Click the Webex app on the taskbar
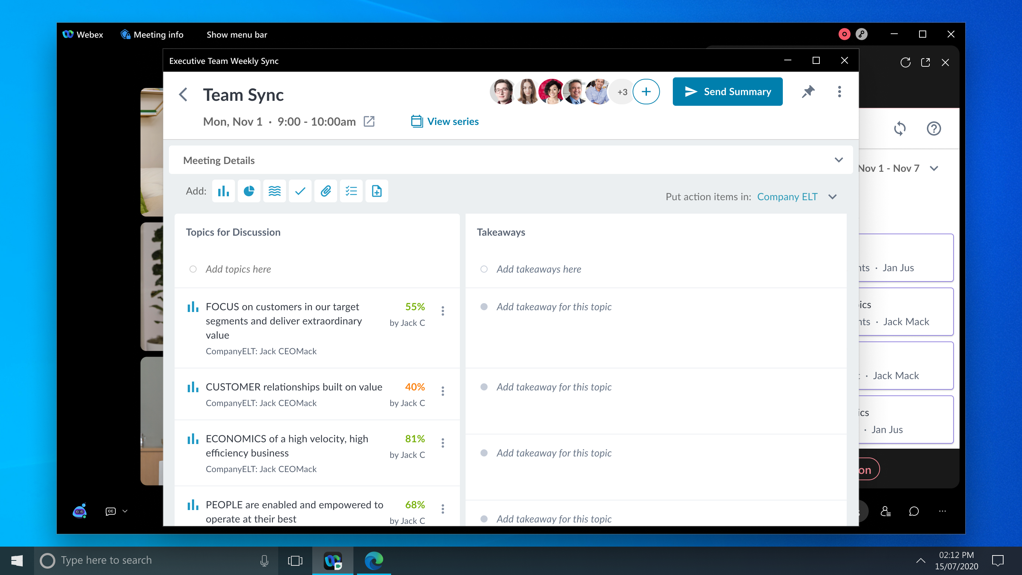Viewport: 1022px width, 575px height. [x=333, y=561]
